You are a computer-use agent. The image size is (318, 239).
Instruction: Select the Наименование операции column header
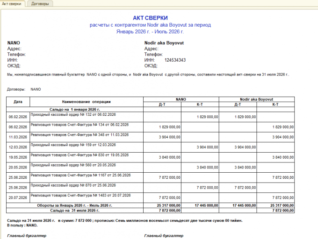pyautogui.click(x=87, y=102)
